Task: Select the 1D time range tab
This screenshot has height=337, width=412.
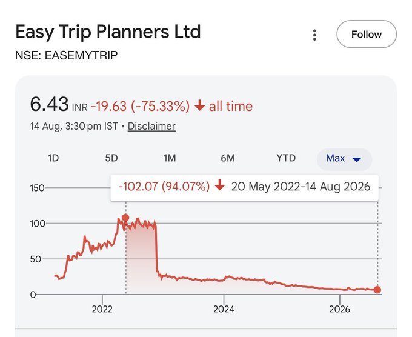Action: [x=53, y=158]
